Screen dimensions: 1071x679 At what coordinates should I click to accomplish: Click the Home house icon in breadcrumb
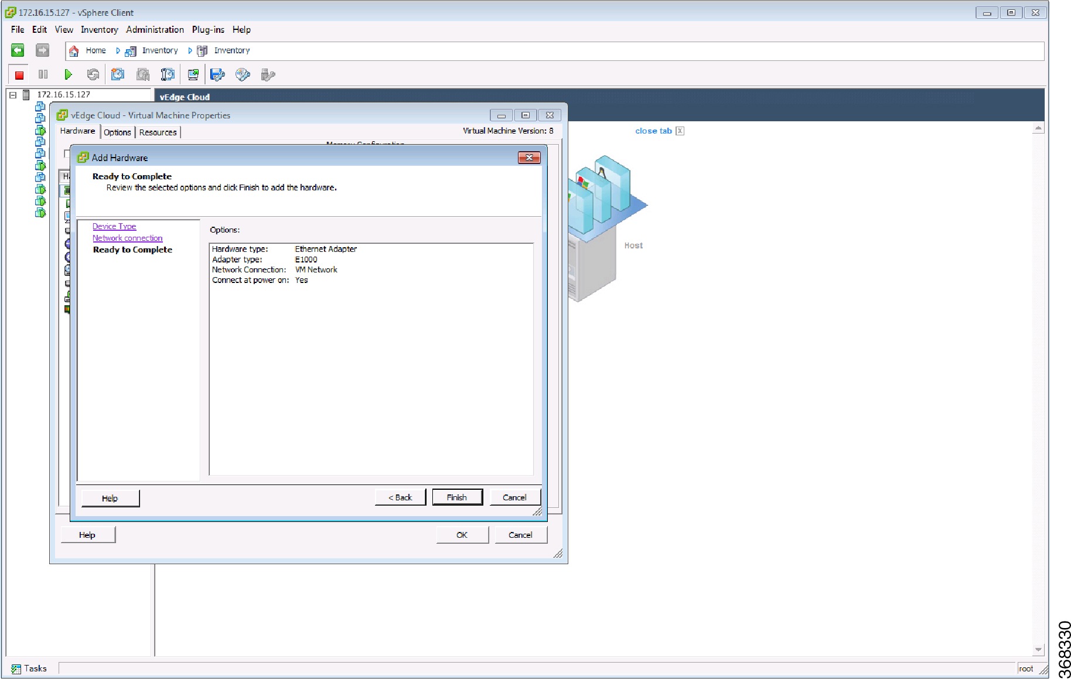pyautogui.click(x=74, y=51)
